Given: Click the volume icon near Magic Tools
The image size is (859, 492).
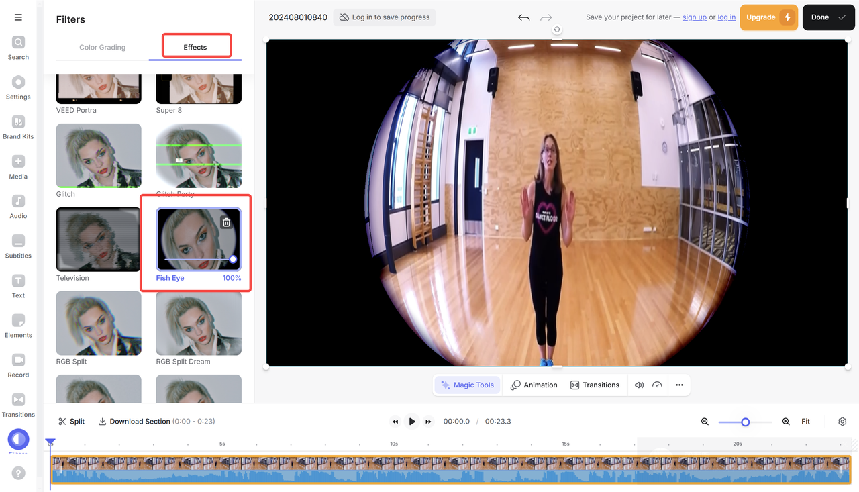Looking at the screenshot, I should (x=639, y=385).
